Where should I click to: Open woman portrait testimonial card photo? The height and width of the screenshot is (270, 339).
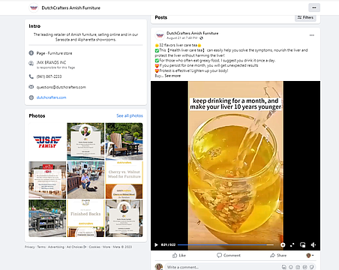pyautogui.click(x=124, y=218)
